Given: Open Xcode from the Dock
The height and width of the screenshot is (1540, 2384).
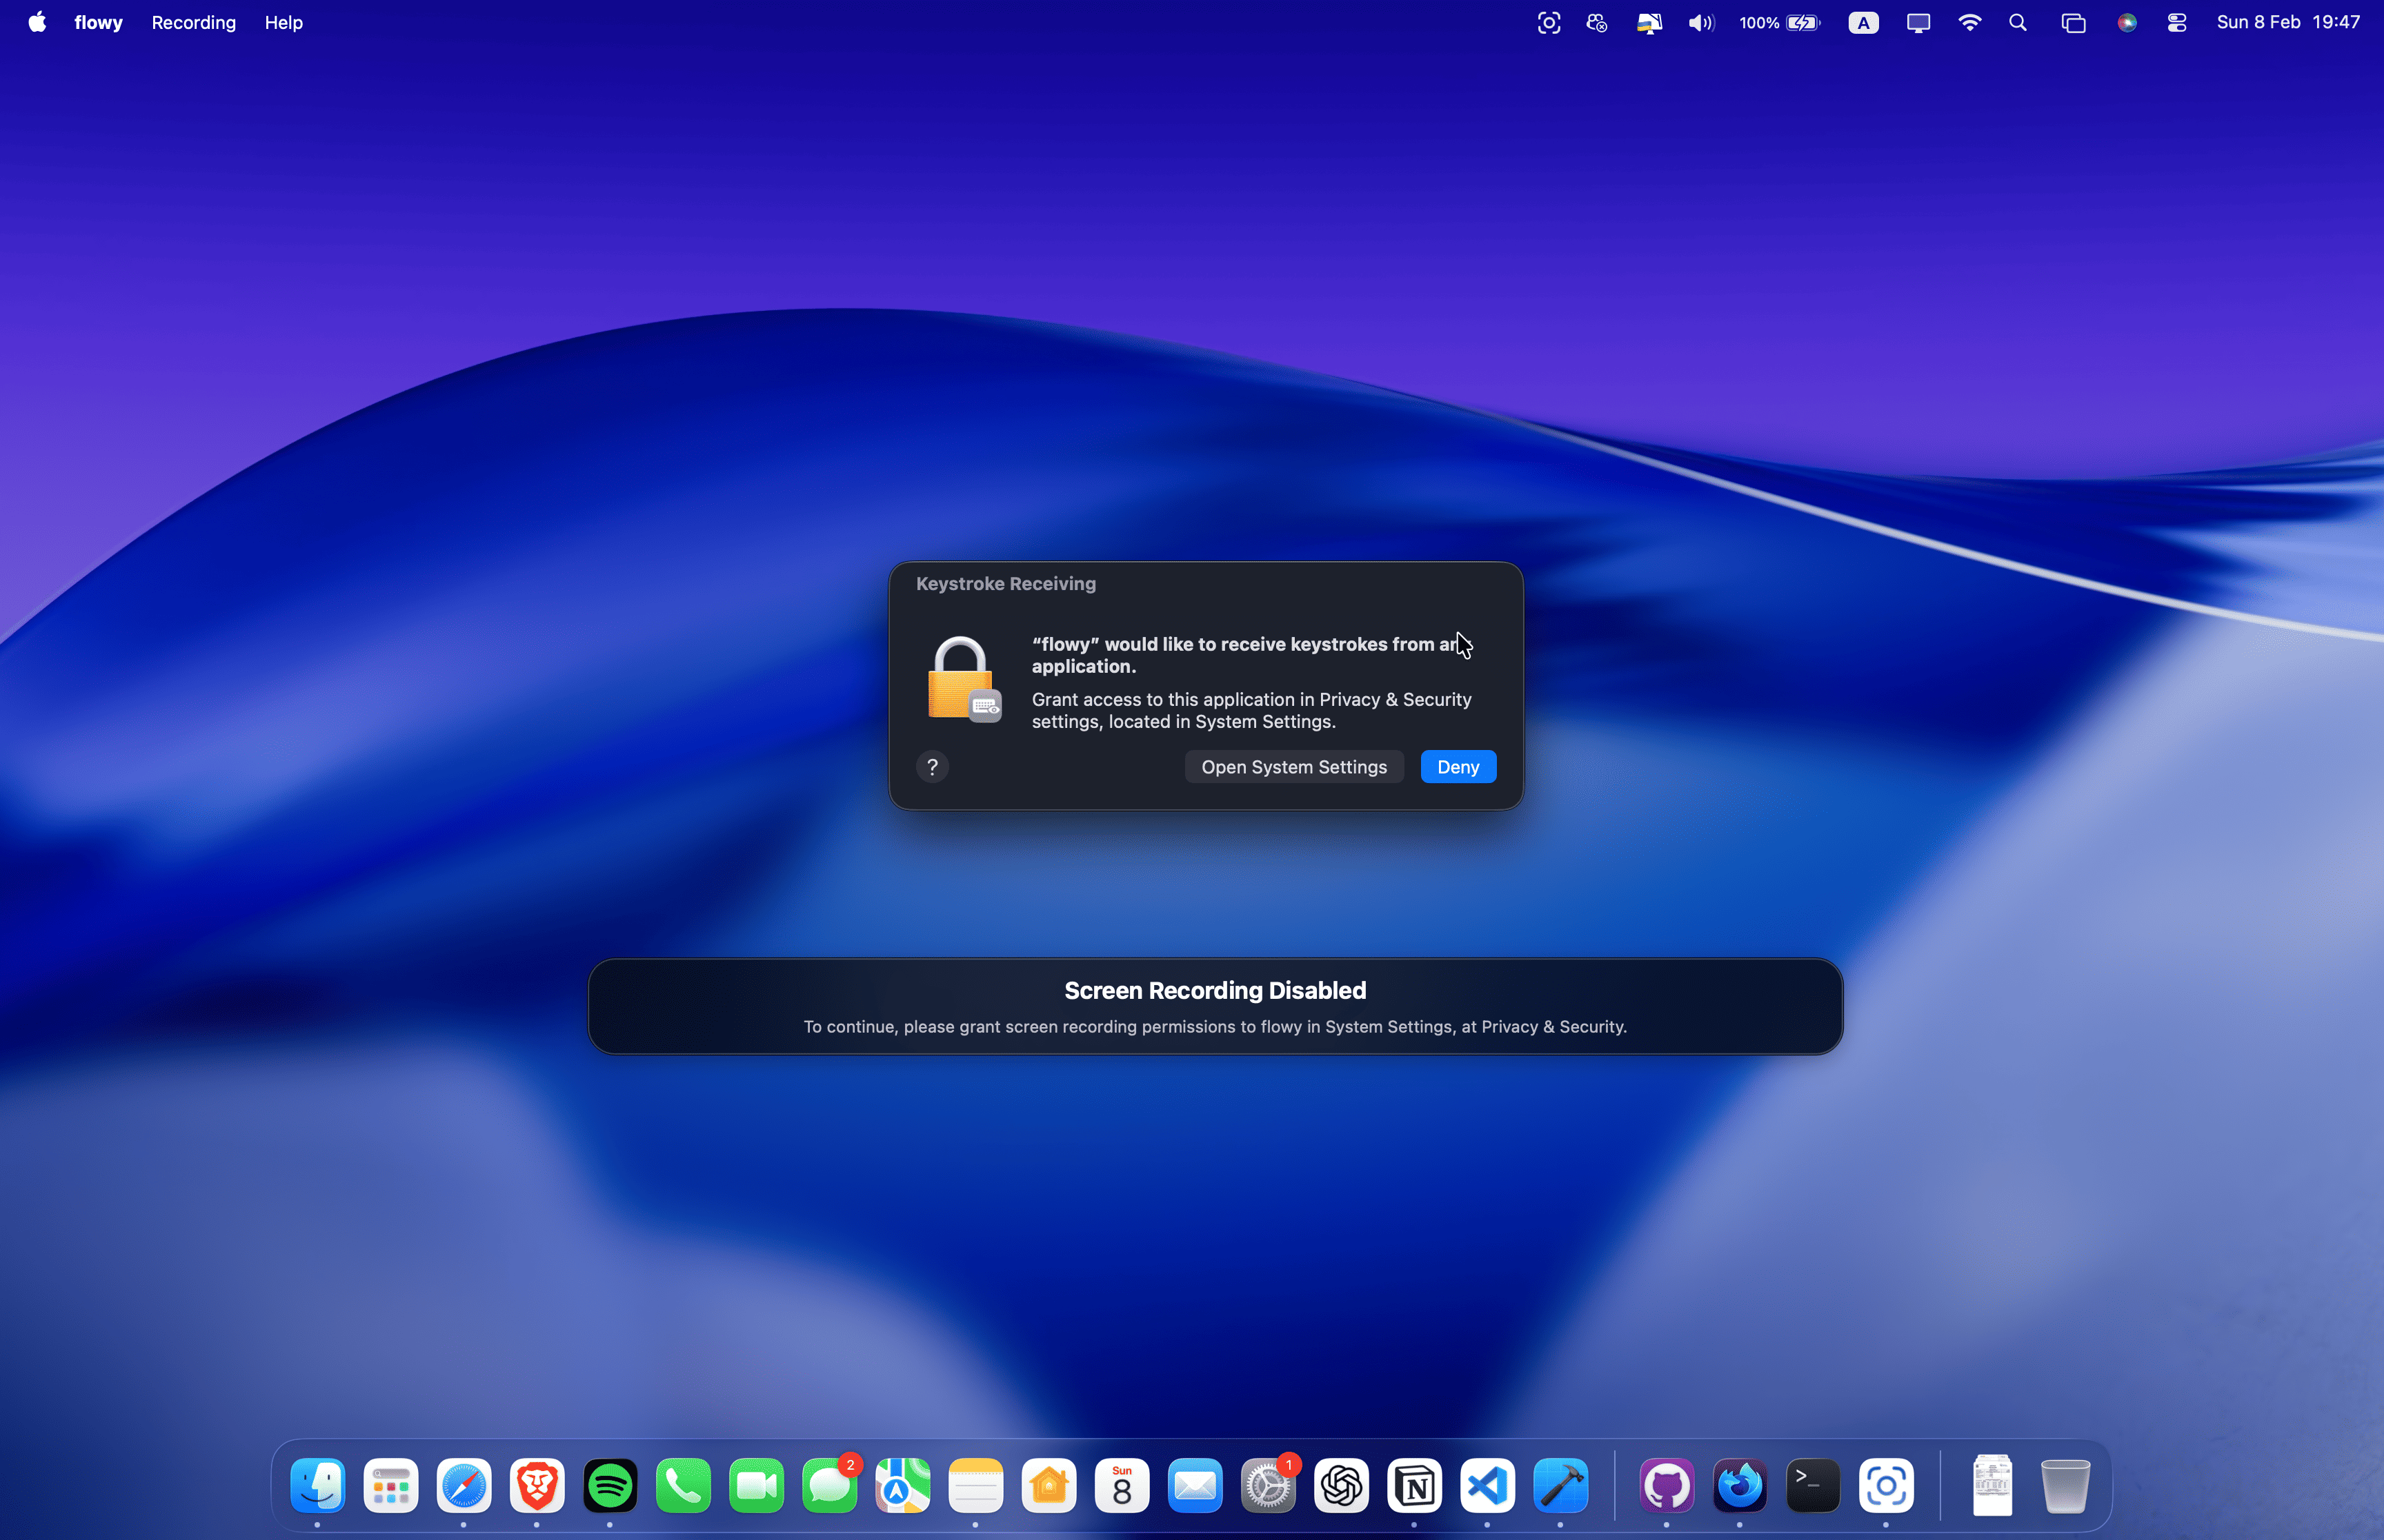Looking at the screenshot, I should tap(1560, 1486).
